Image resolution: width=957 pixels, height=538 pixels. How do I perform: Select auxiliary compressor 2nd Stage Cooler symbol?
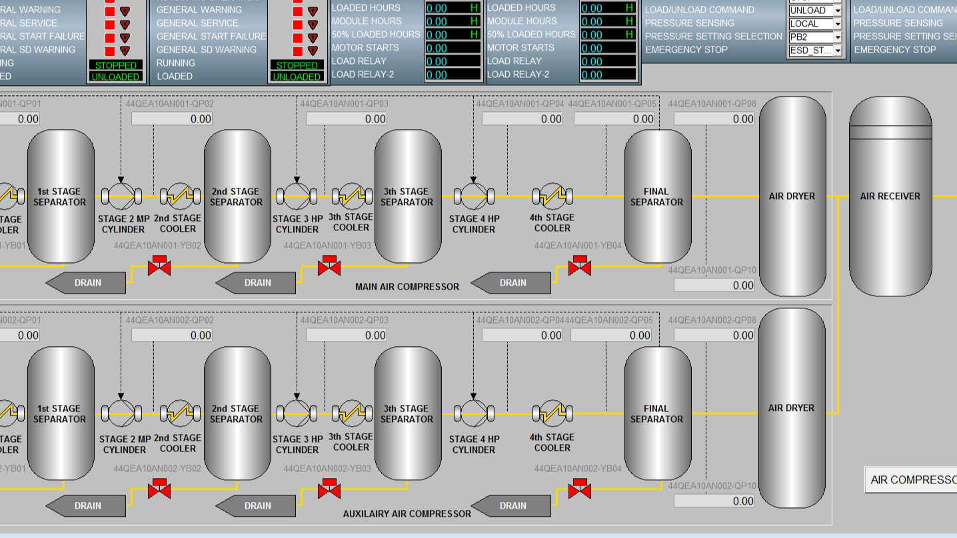[x=180, y=413]
